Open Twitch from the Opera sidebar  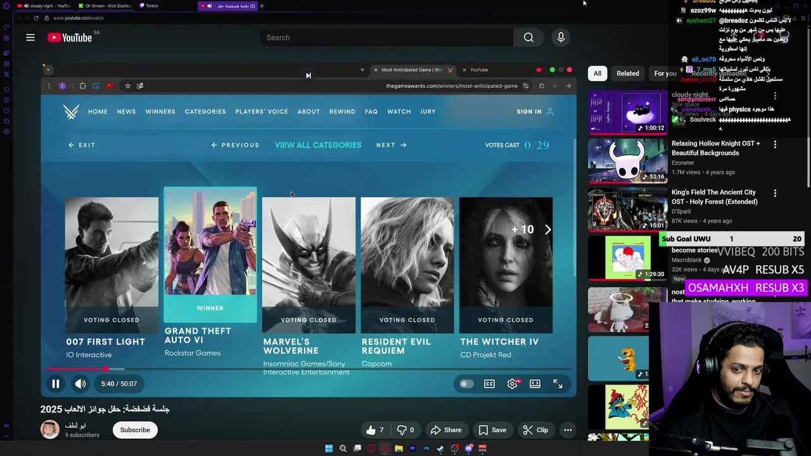[x=6, y=53]
